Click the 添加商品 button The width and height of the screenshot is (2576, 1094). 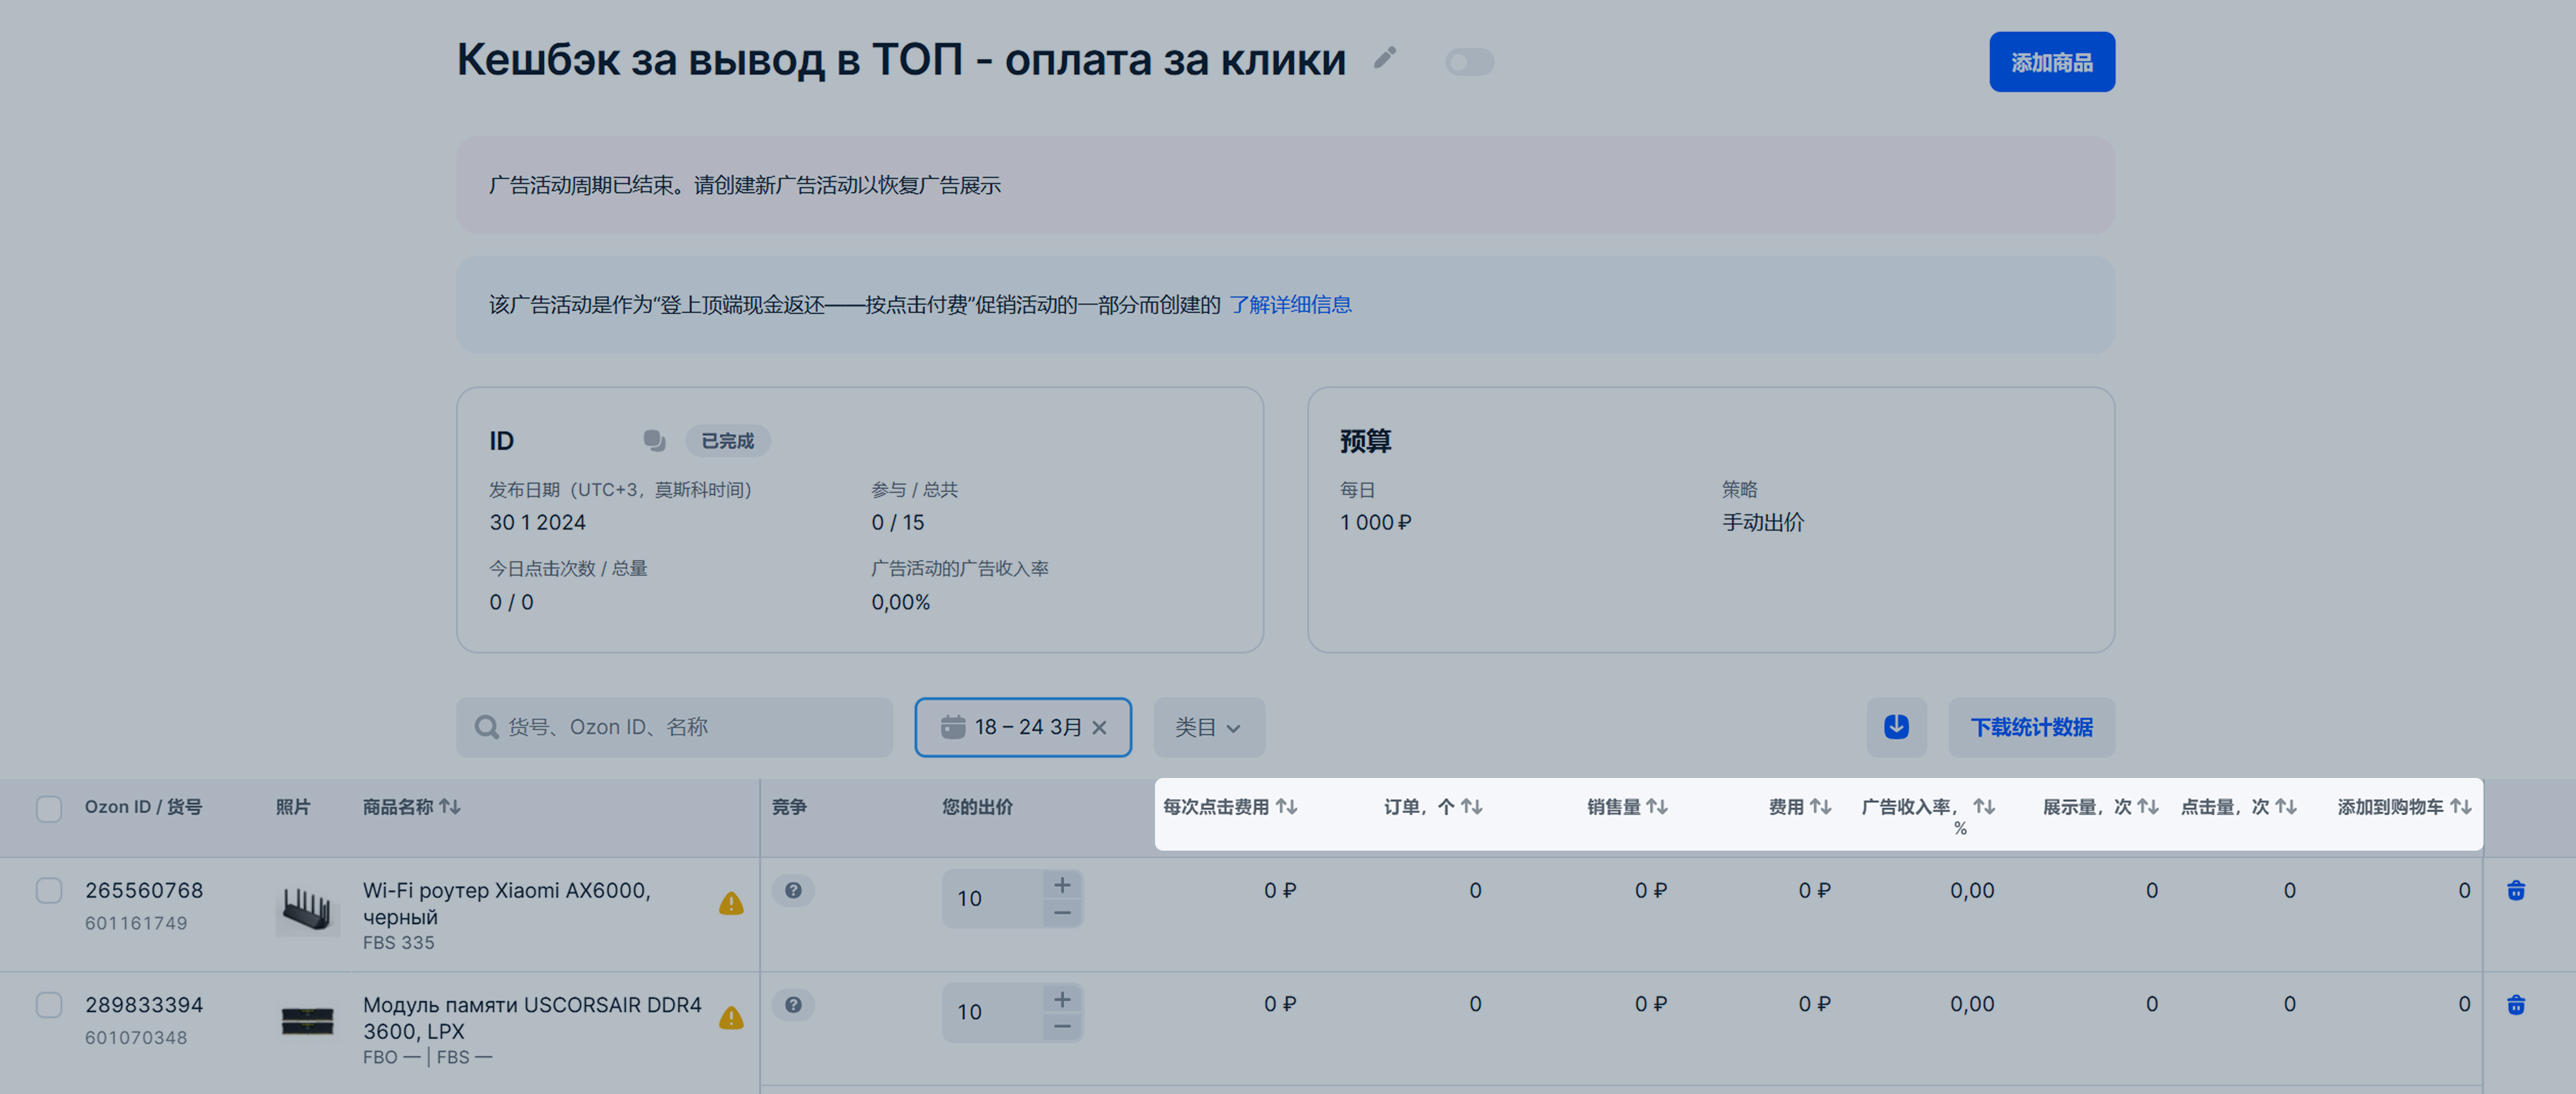pyautogui.click(x=2051, y=62)
